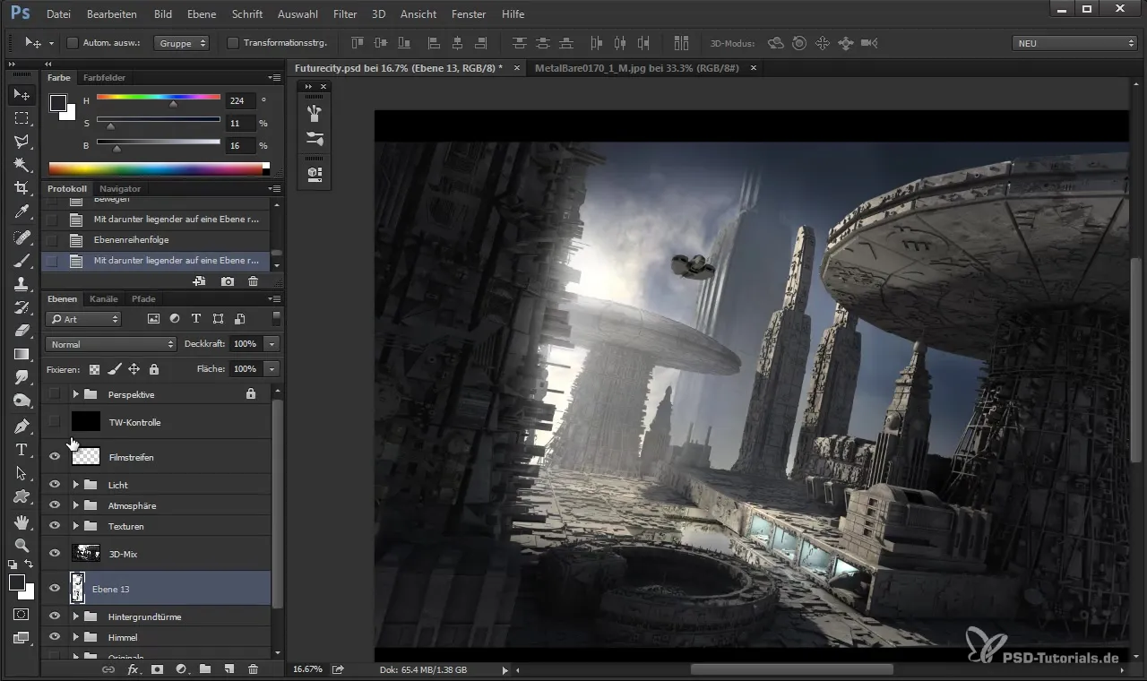Select the Rectangular Marquee tool
This screenshot has width=1147, height=681.
pyautogui.click(x=22, y=117)
